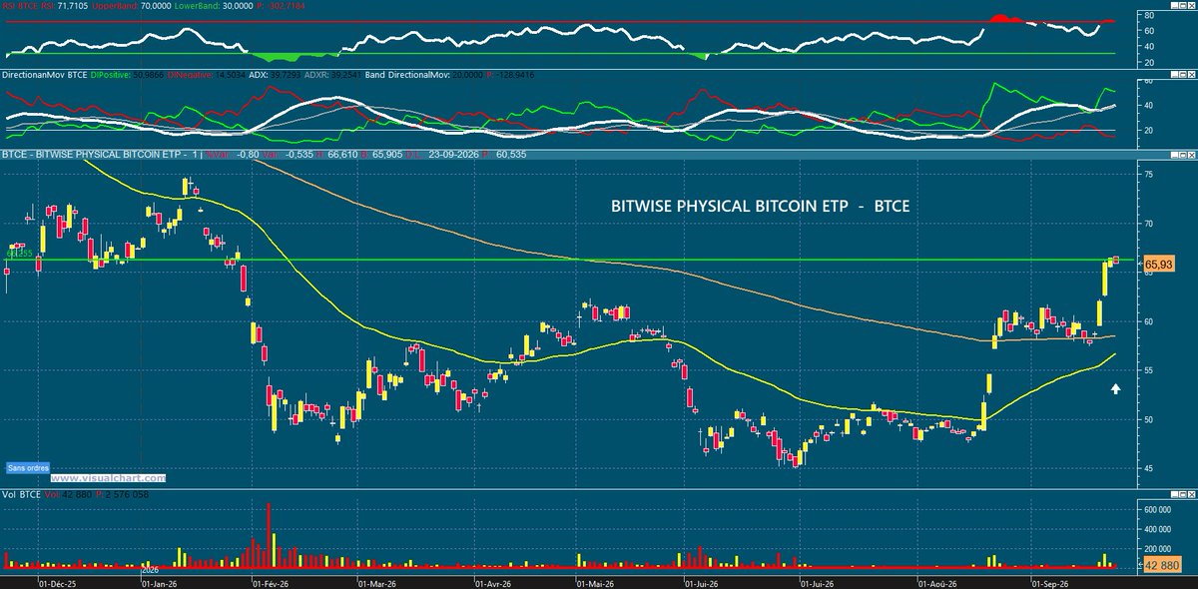Minimize the BTCE price chart panel
This screenshot has height=589, width=1198.
[1174, 155]
